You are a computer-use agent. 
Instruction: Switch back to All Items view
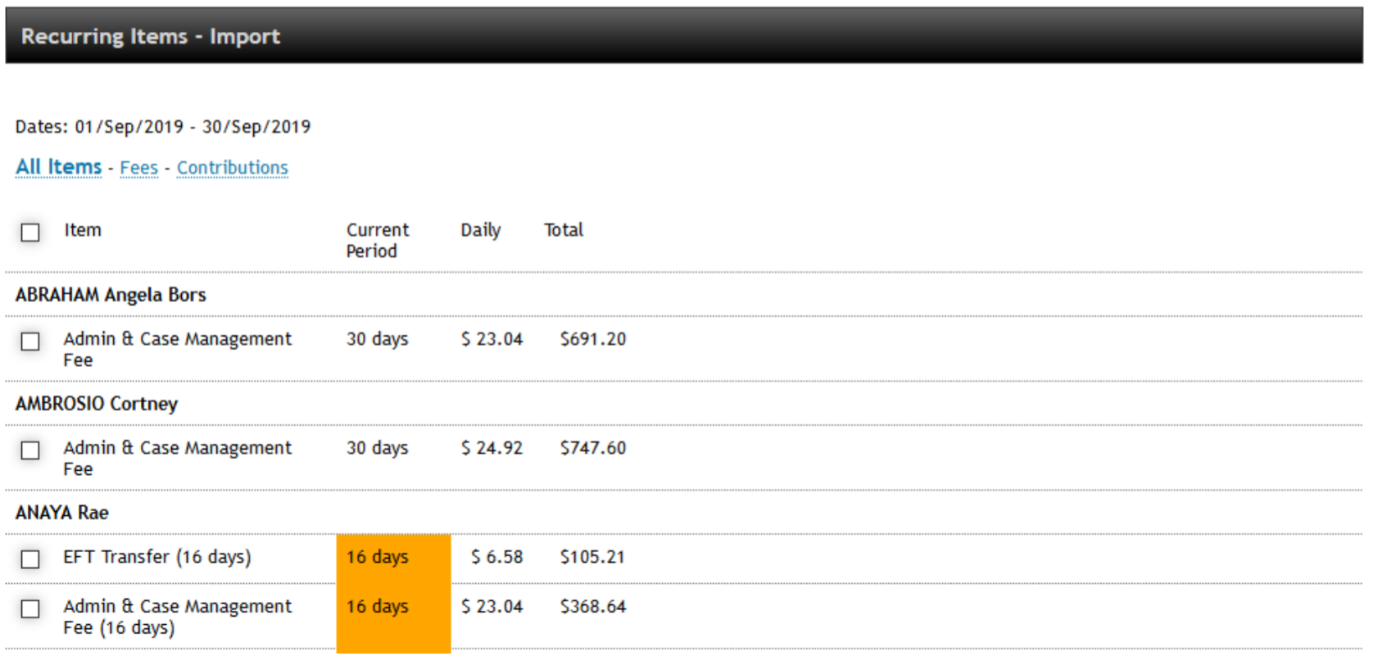(x=57, y=166)
